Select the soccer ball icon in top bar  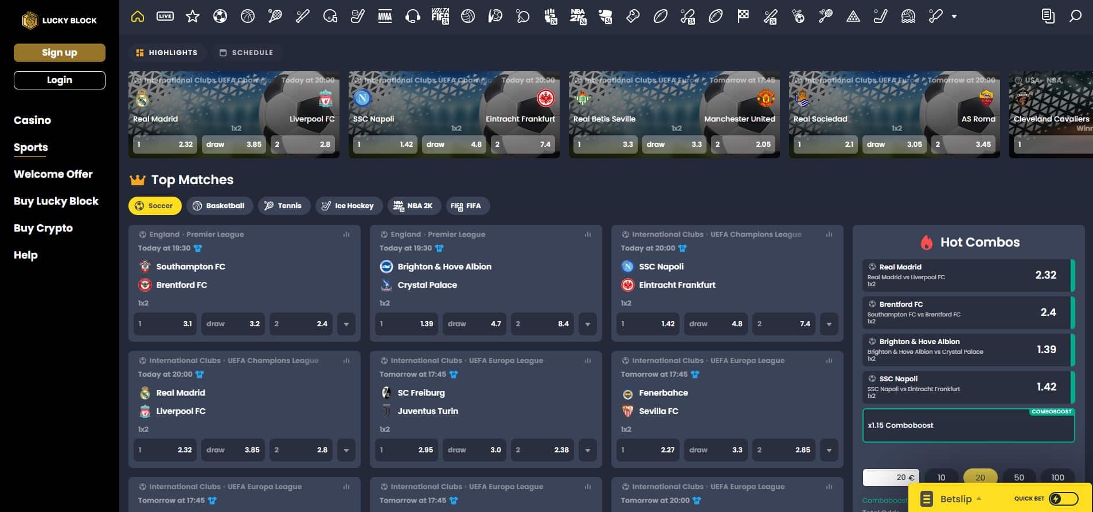point(220,17)
